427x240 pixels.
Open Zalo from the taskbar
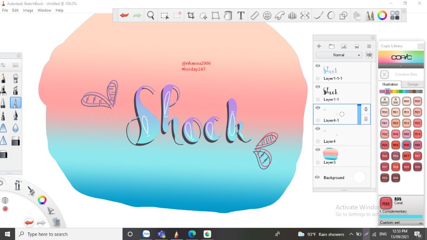[146, 234]
